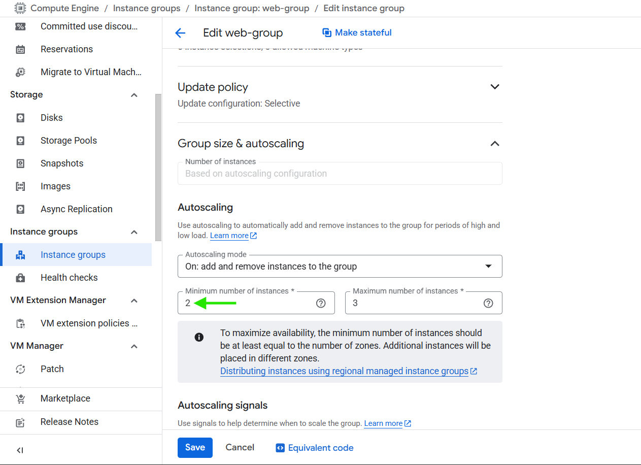Click the Migrate to Virtual Machines icon
The height and width of the screenshot is (465, 641).
20,72
